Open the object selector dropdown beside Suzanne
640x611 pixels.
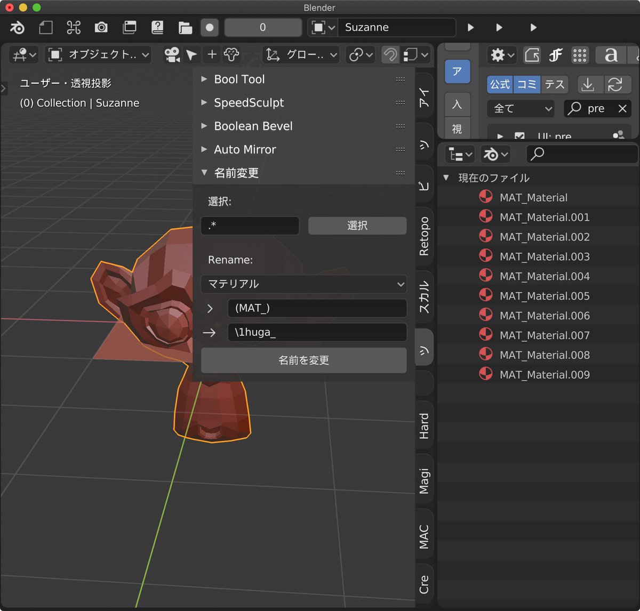pos(323,27)
